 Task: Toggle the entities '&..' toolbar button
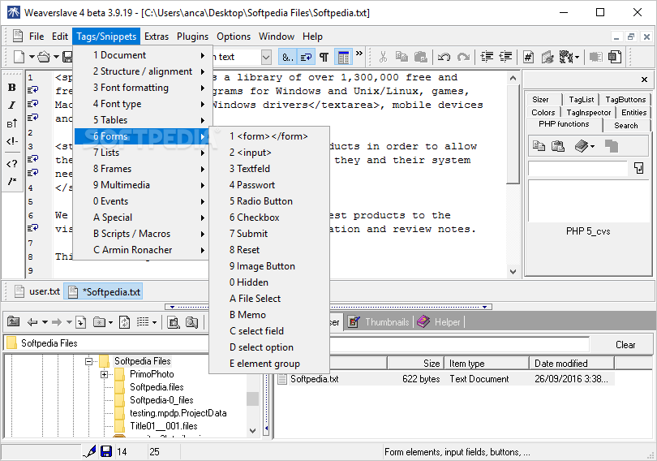tap(287, 57)
